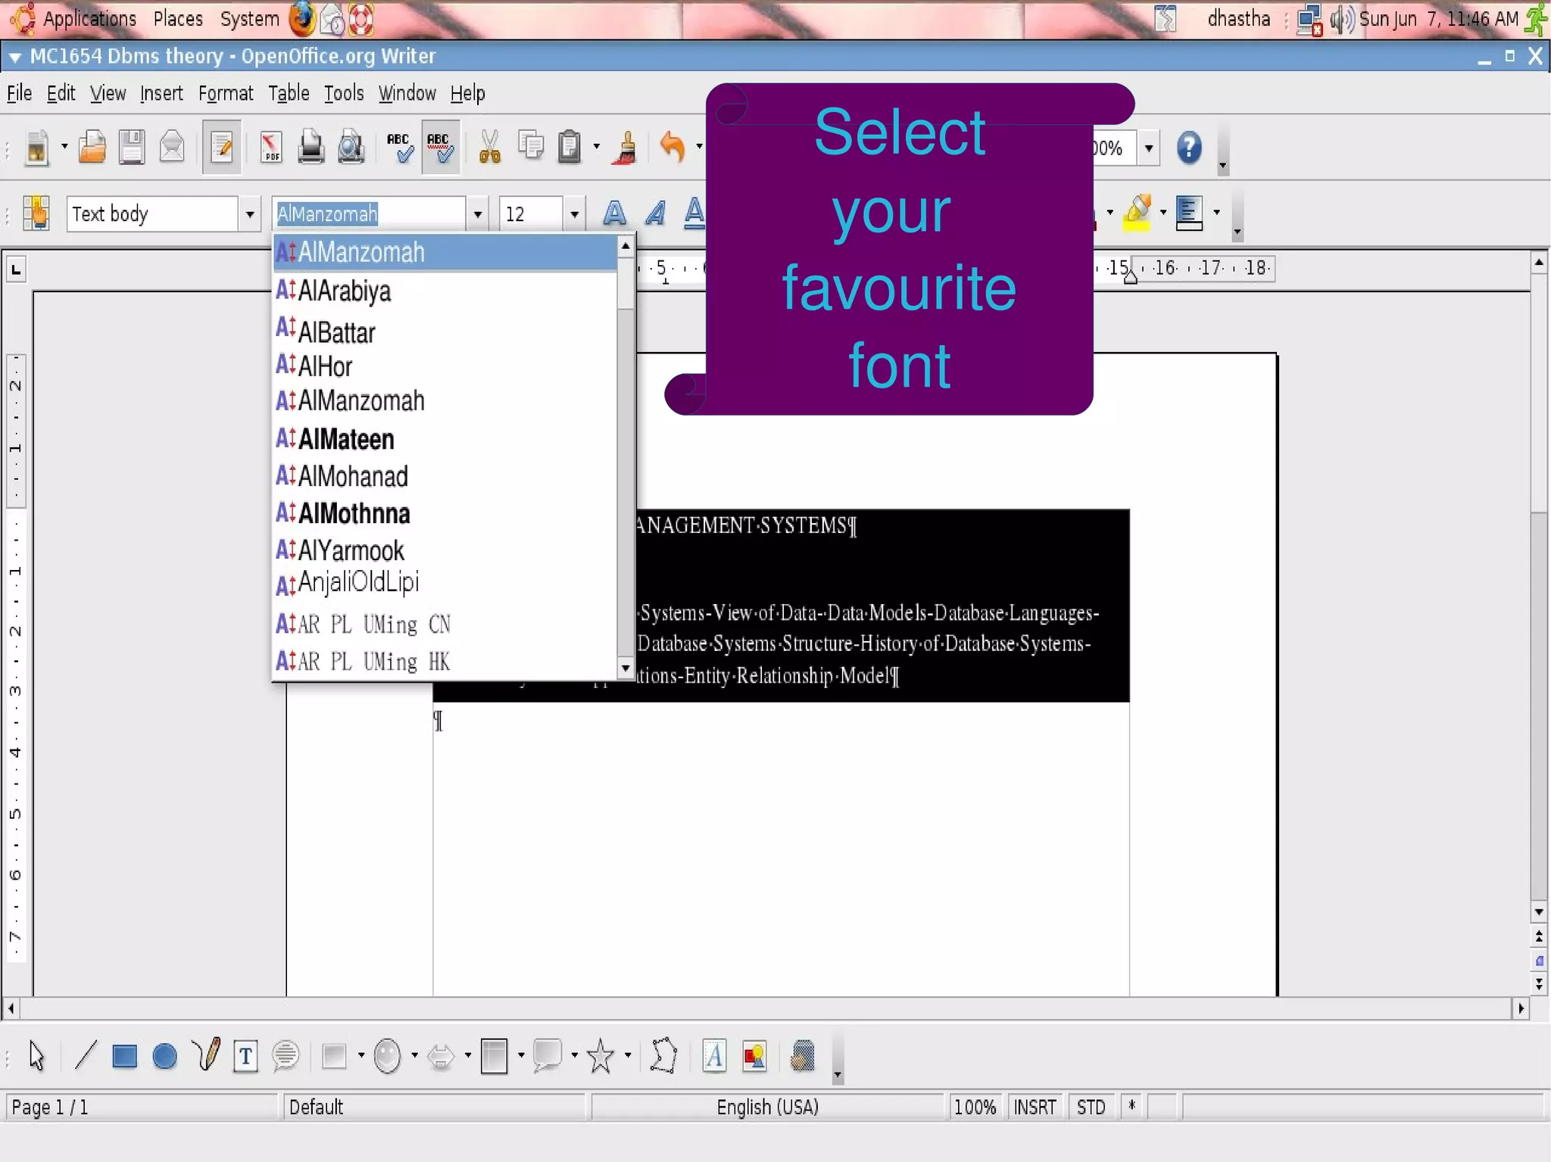Choose AR PL UMing HK font
The width and height of the screenshot is (1551, 1162).
[445, 662]
